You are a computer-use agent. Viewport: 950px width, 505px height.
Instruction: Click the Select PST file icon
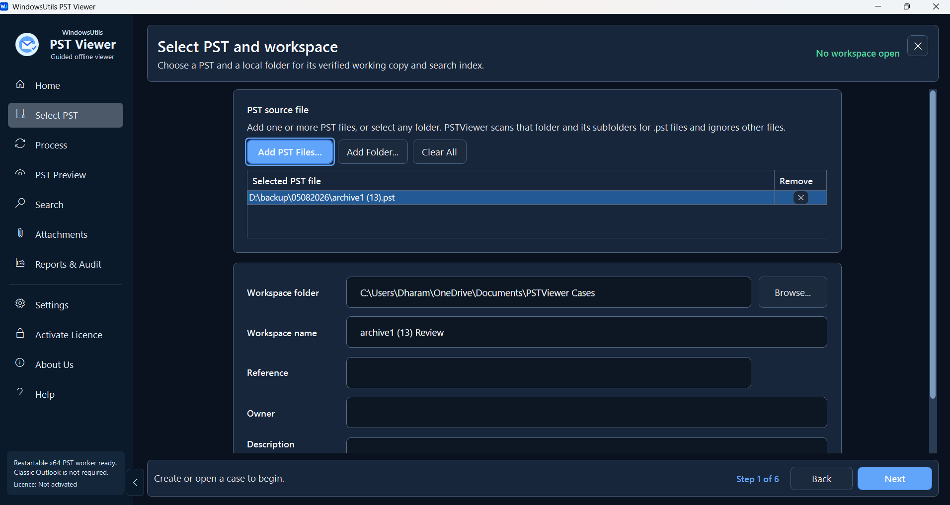pyautogui.click(x=20, y=114)
